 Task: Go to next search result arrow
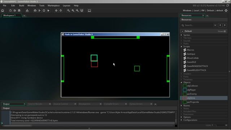pyautogui.click(x=225, y=25)
